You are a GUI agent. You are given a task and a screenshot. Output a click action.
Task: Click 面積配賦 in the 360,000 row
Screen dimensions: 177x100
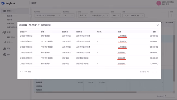[121, 53]
